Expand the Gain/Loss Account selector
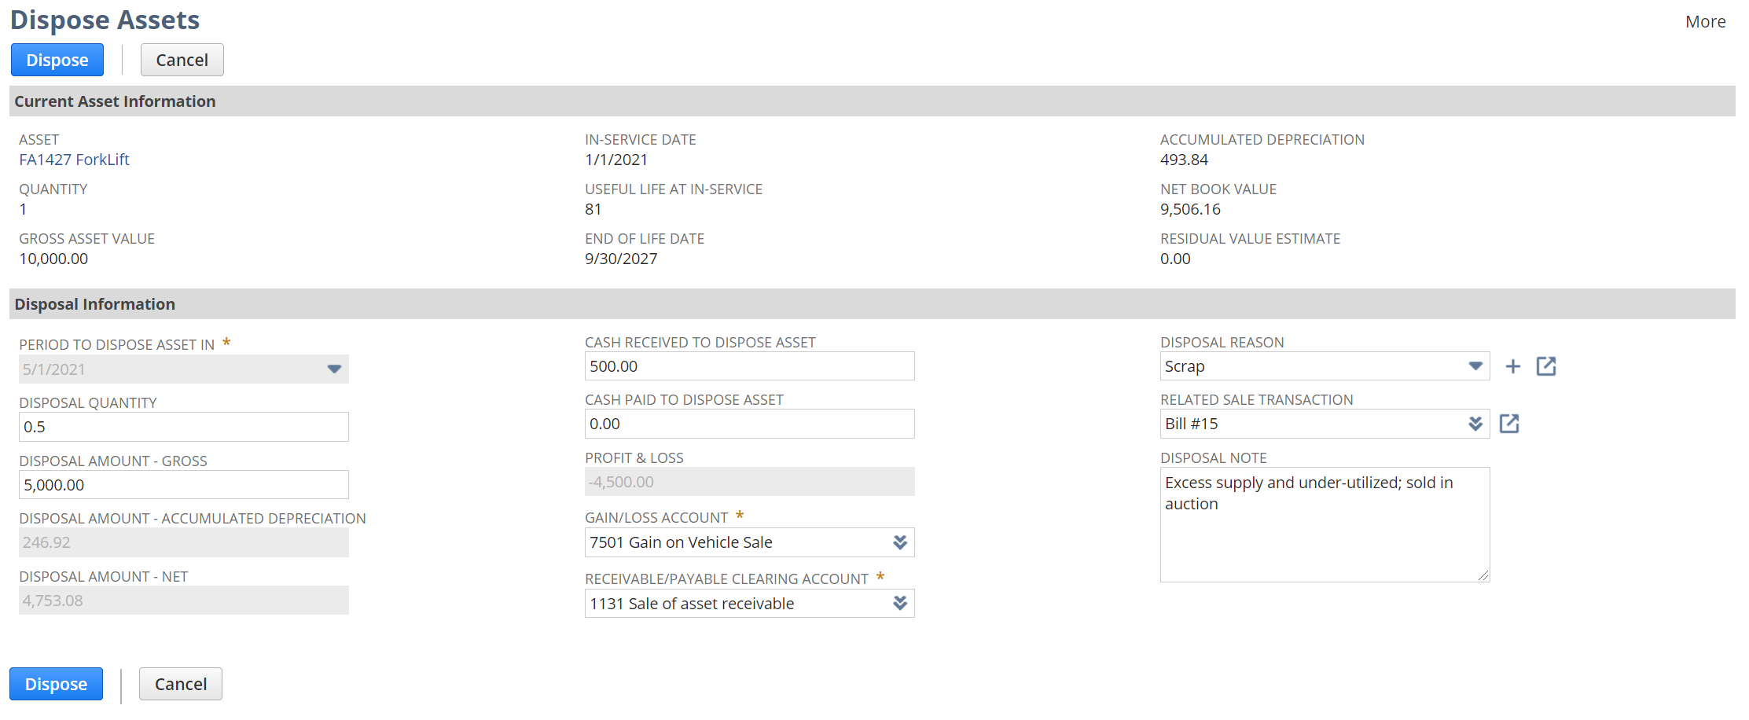 point(900,542)
